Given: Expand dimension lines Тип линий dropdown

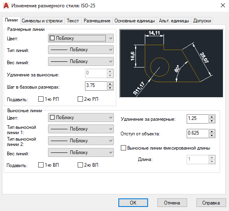Looking at the screenshot, I should 81,50.
